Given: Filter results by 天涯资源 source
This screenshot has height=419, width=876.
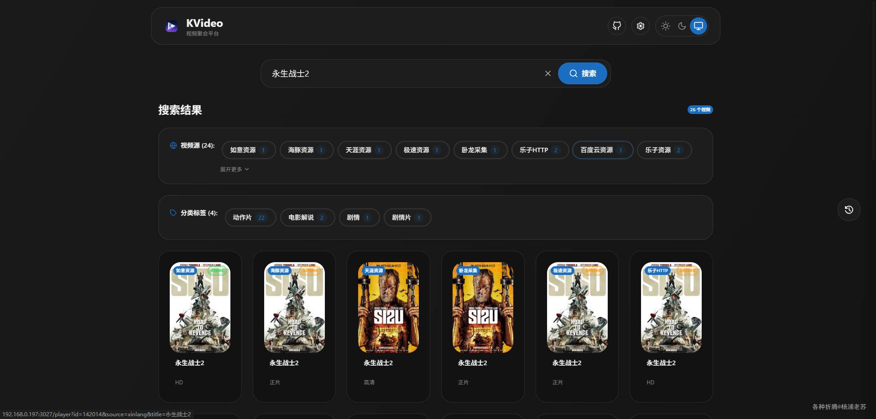Looking at the screenshot, I should click(365, 150).
